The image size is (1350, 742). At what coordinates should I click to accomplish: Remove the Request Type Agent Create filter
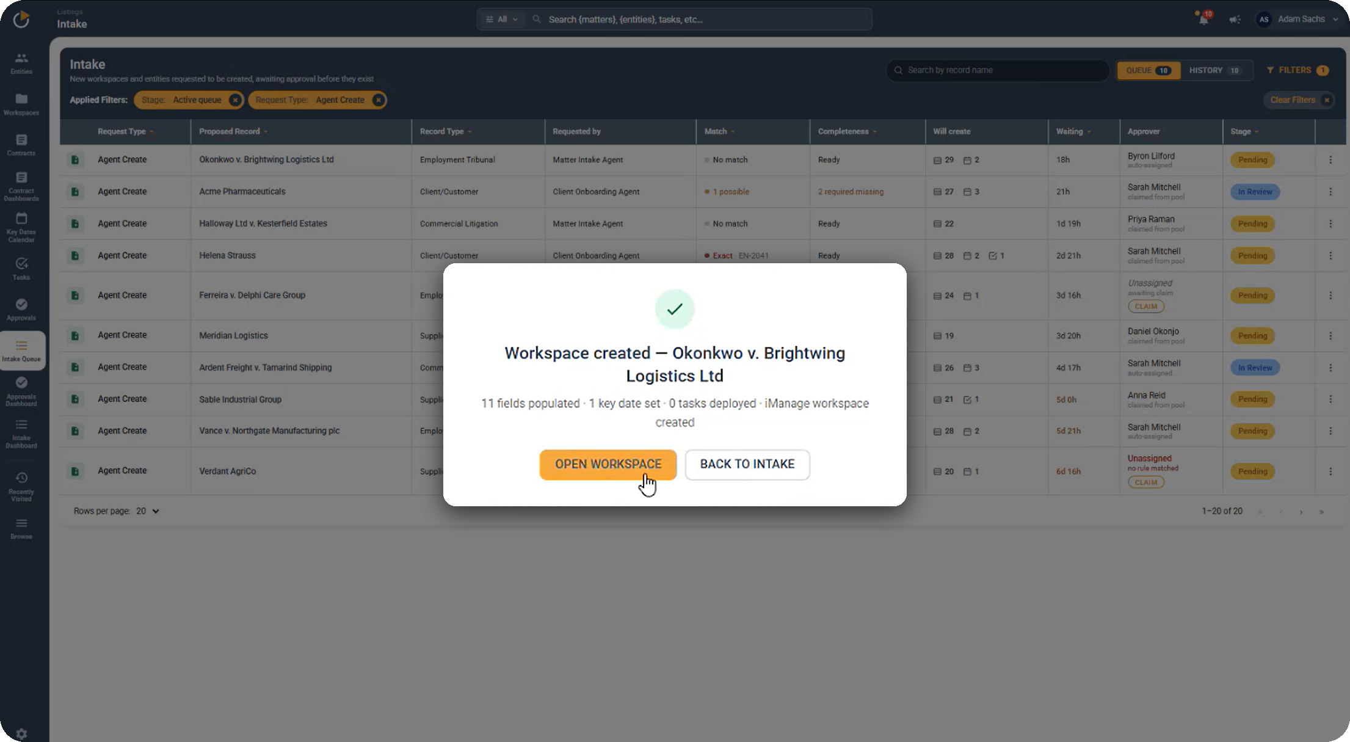(x=379, y=100)
